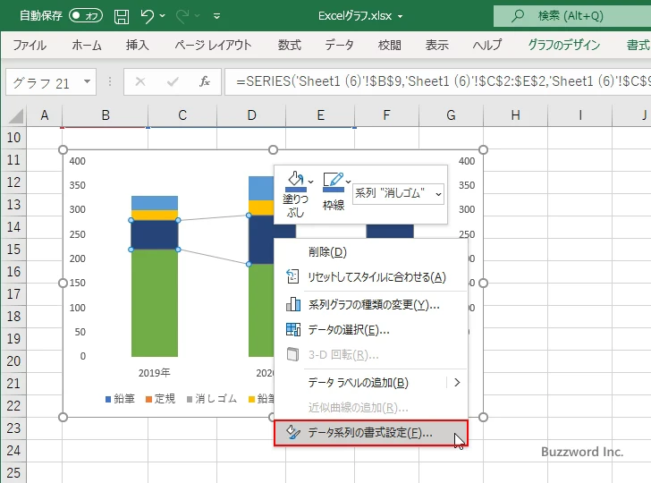
Task: Open the Excelグラフ.xlsx title dropdown
Action: pyautogui.click(x=401, y=17)
